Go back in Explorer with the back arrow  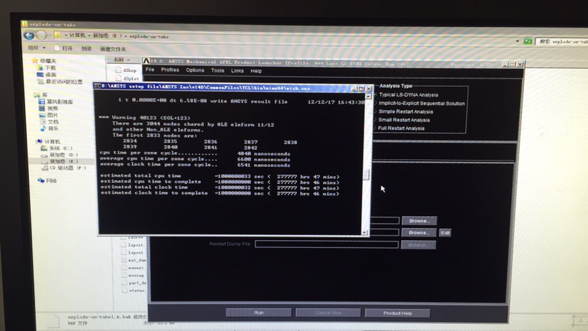[29, 36]
